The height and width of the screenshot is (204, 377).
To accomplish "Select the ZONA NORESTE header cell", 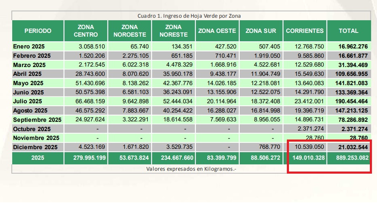I will (x=173, y=31).
